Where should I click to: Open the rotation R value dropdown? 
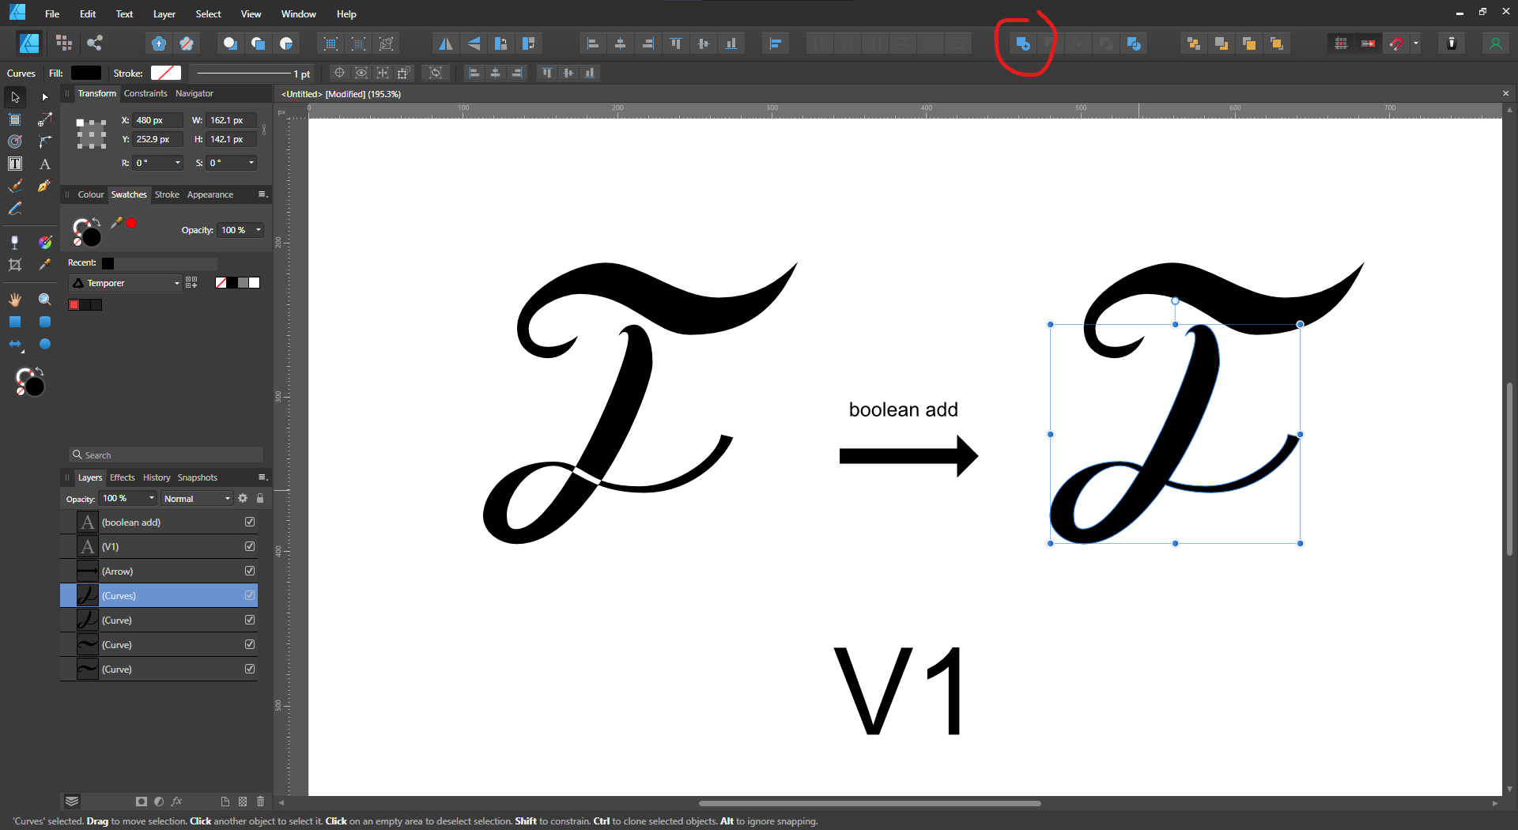[178, 163]
